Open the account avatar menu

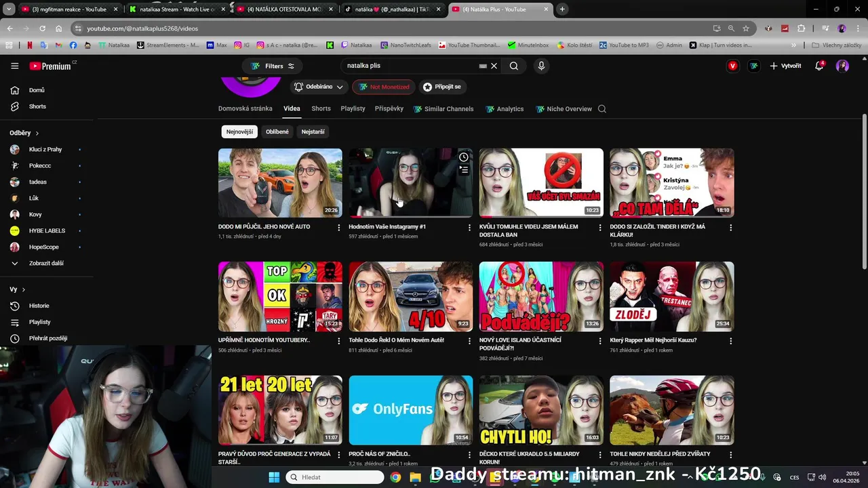(842, 66)
